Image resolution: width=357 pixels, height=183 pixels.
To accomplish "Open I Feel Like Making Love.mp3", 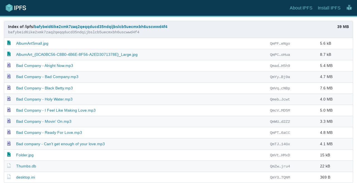I will point(56,110).
